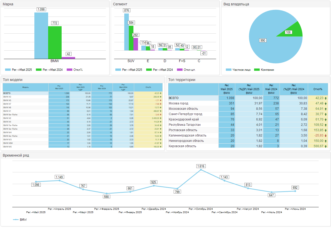Toggle BMW line series in Временной ряд legend
This screenshot has height=234, width=331.
20,219
